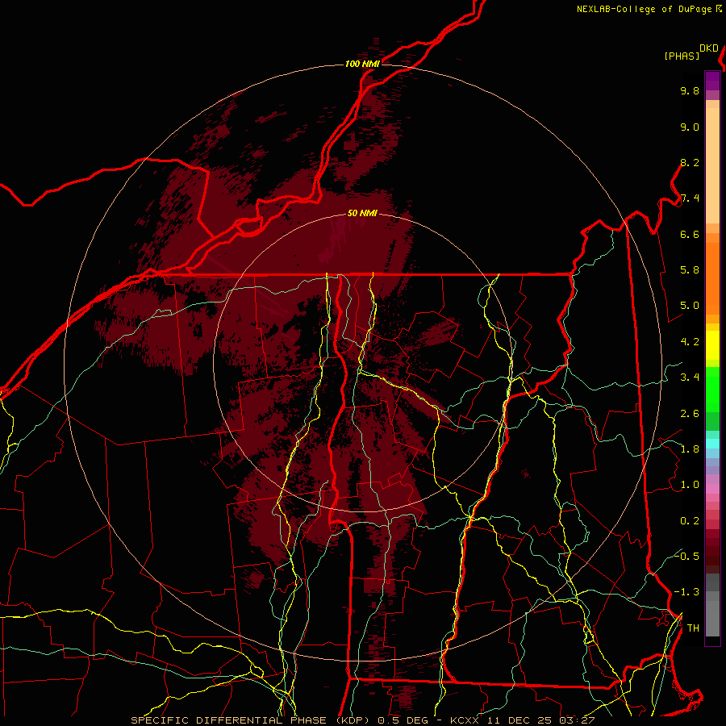Screen dimensions: 726x726
Task: Select the 50 NMI range ring label
Action: tap(362, 213)
